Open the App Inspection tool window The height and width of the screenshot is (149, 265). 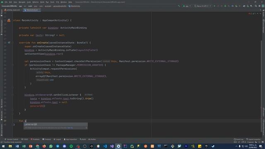(x=70, y=139)
